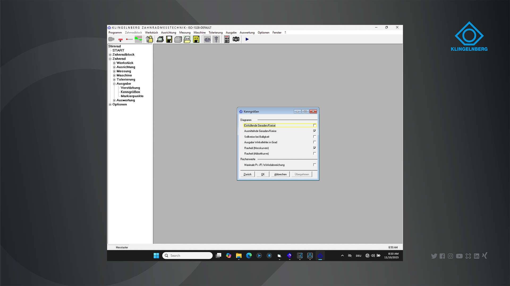Image resolution: width=510 pixels, height=286 pixels.
Task: Open File Explorer from the taskbar
Action: 239,256
